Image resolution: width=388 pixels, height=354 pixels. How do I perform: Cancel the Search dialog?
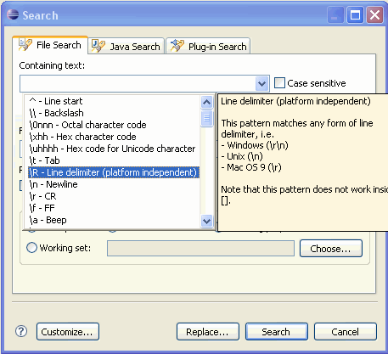[x=346, y=332]
